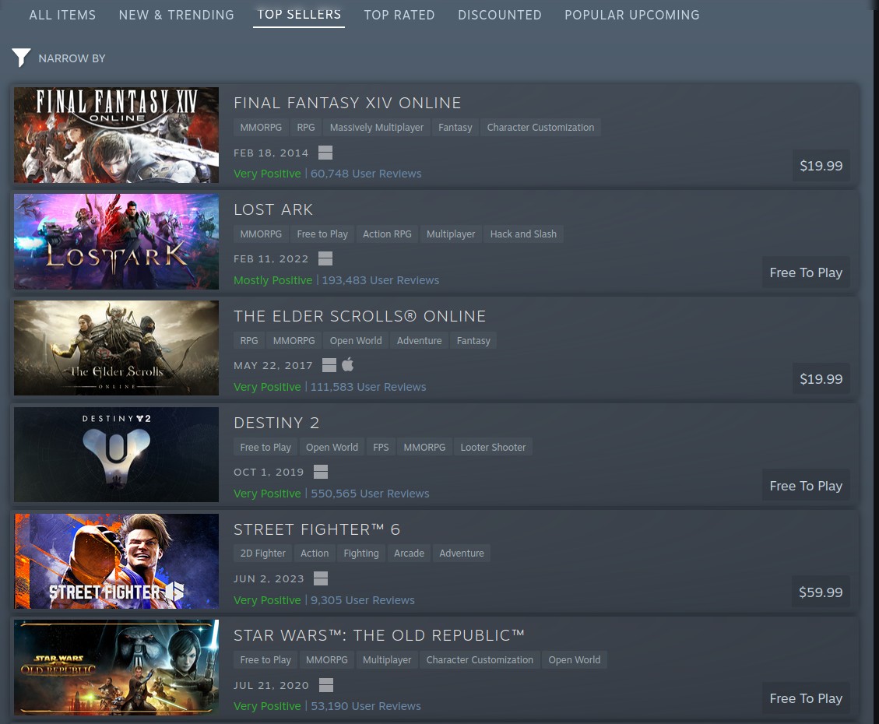This screenshot has height=724, width=879.
Task: Click the Destiny 2 game title
Action: coord(276,423)
